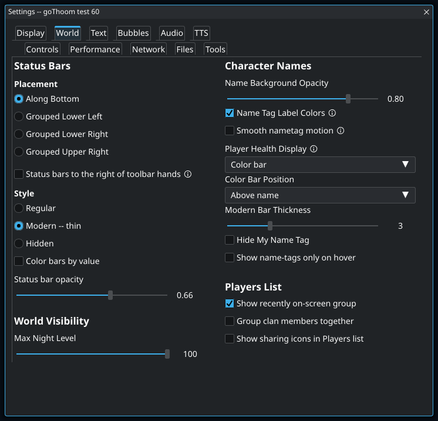Open the Player Health Display dropdown
438x421 pixels.
320,165
